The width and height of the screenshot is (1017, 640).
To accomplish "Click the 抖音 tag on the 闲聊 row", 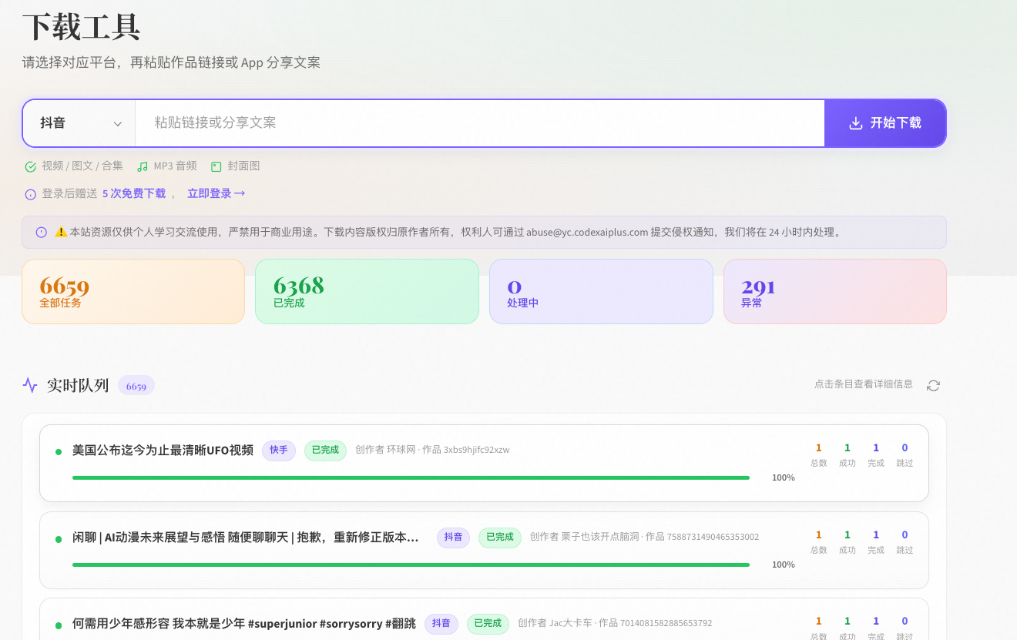I will pyautogui.click(x=453, y=538).
